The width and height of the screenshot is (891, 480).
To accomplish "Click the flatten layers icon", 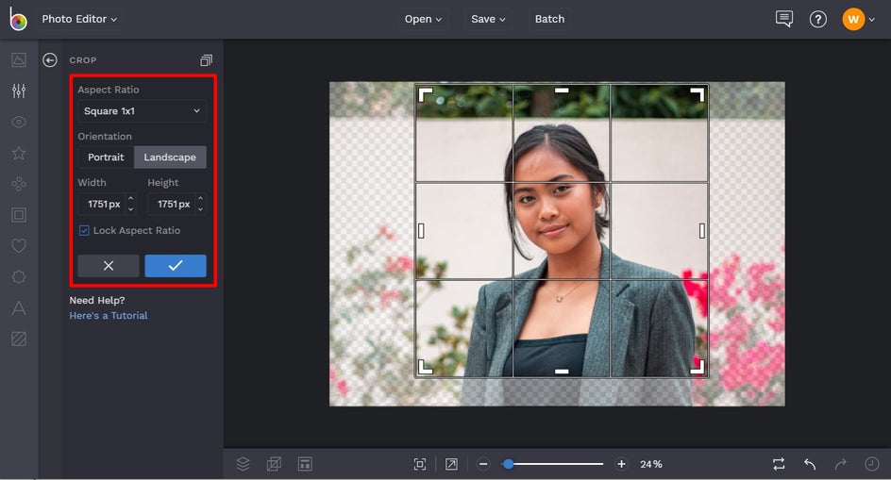I will pos(274,464).
